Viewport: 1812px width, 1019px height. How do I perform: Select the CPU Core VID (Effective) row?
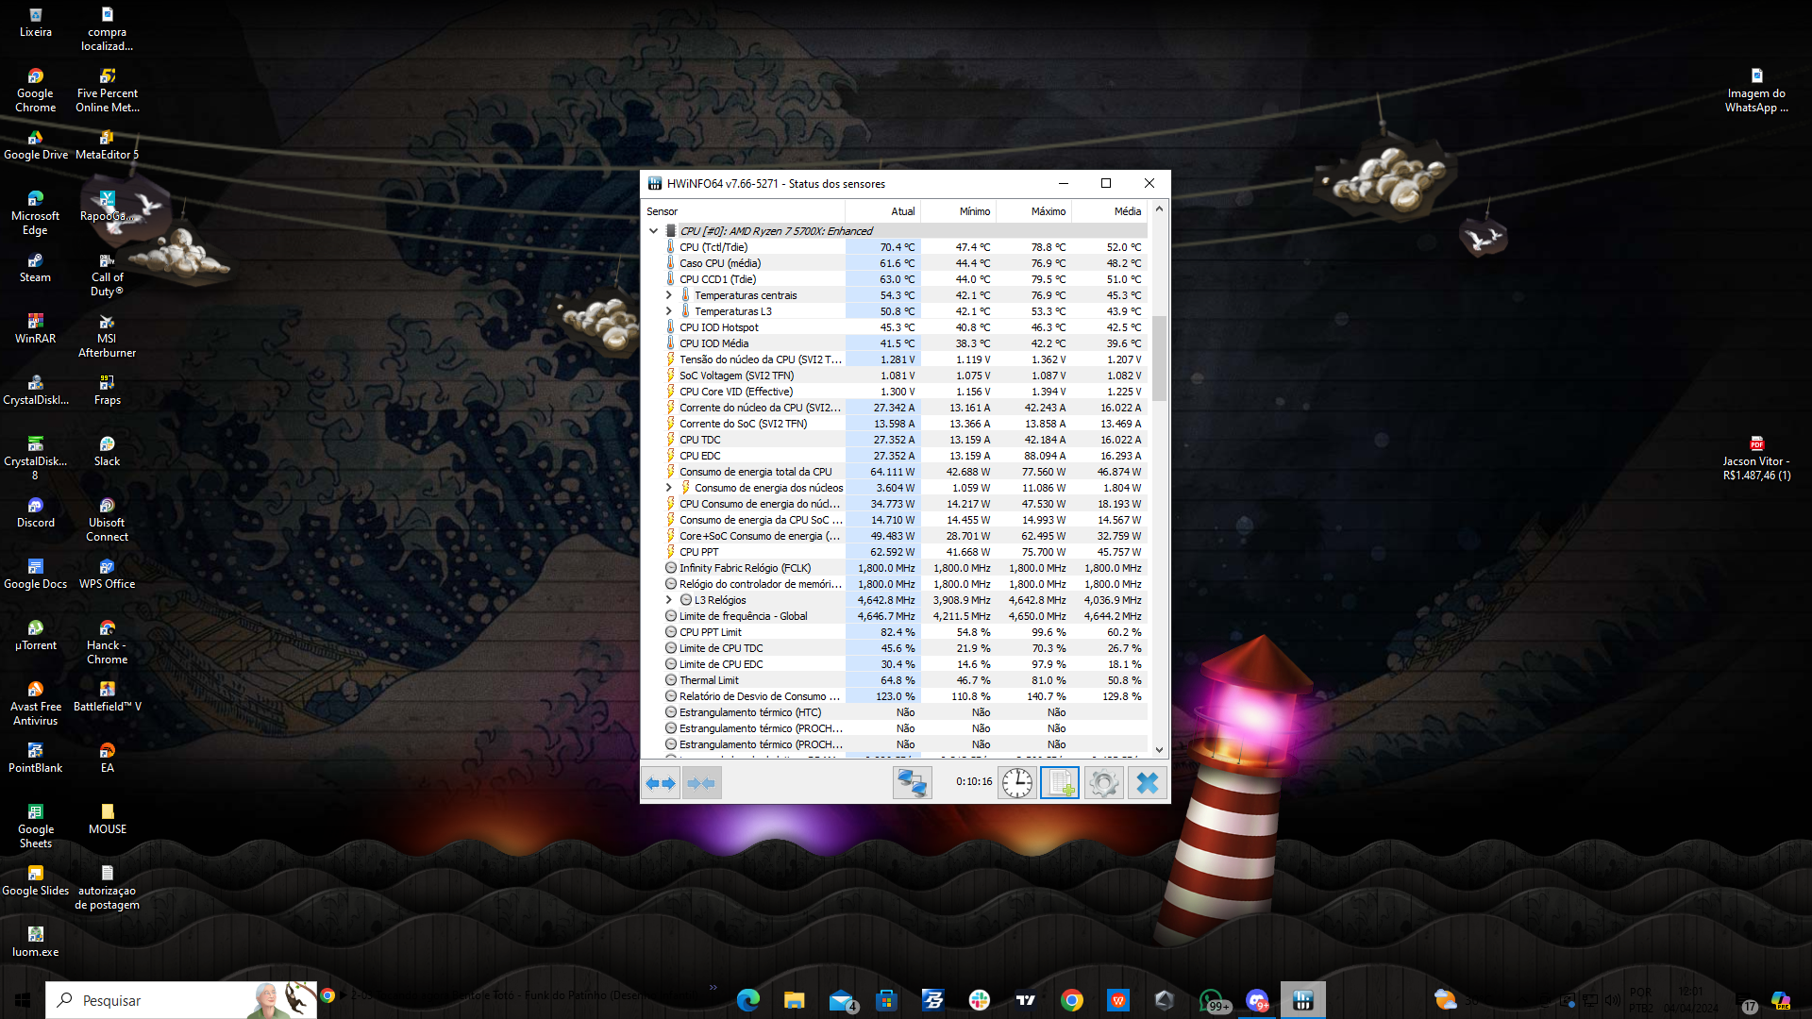click(x=896, y=392)
